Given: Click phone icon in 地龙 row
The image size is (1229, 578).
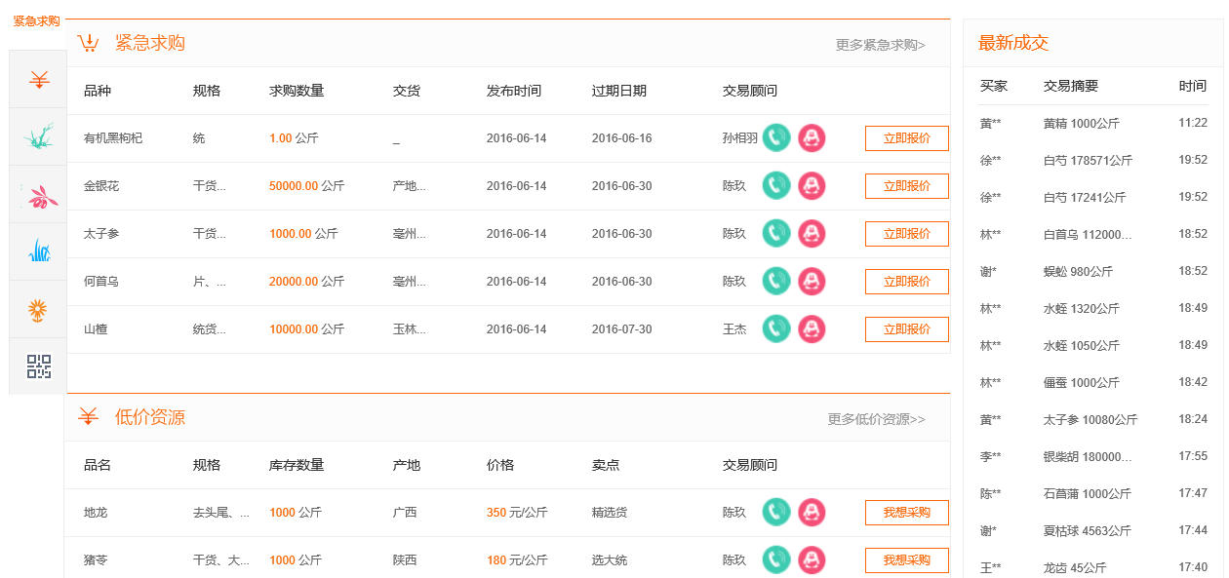Looking at the screenshot, I should 776,513.
